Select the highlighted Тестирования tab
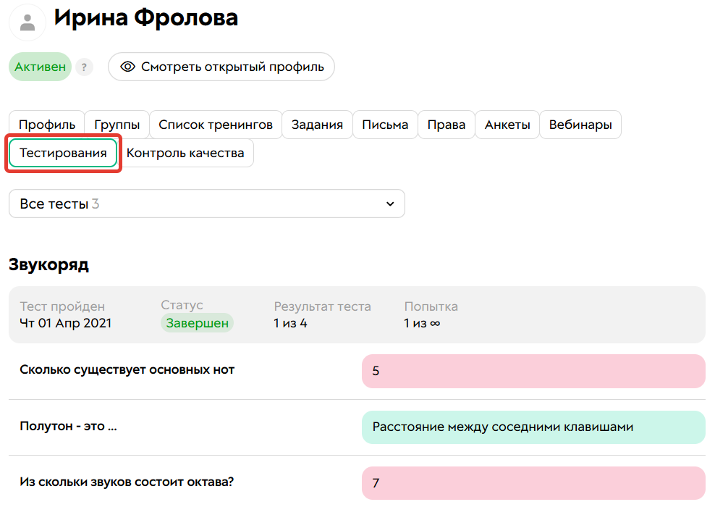Image resolution: width=715 pixels, height=515 pixels. point(63,153)
